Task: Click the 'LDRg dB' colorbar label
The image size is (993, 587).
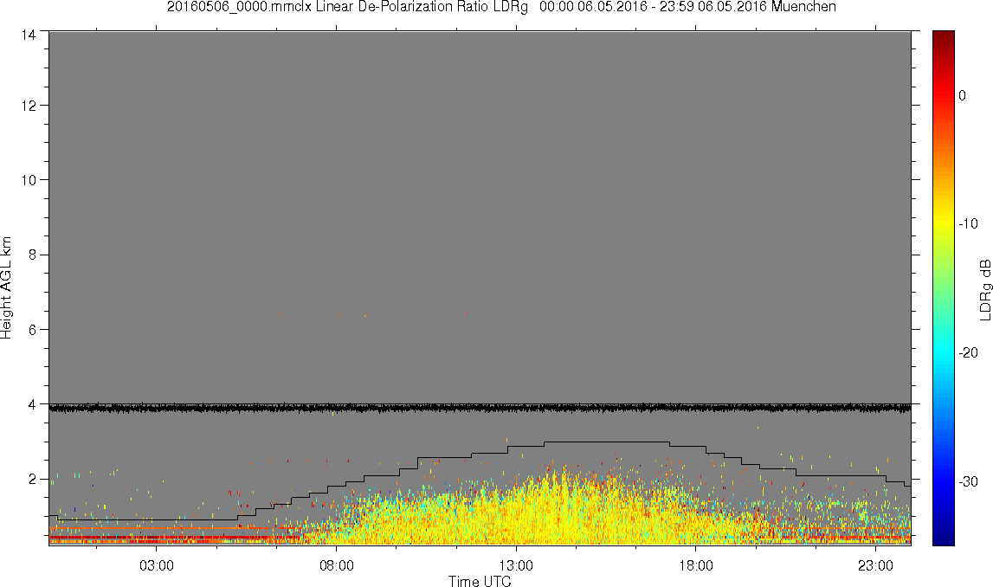Action: coord(984,289)
